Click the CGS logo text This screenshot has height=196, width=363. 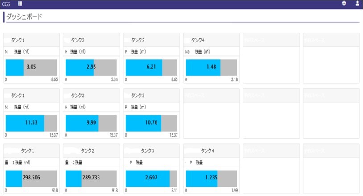click(x=6, y=4)
